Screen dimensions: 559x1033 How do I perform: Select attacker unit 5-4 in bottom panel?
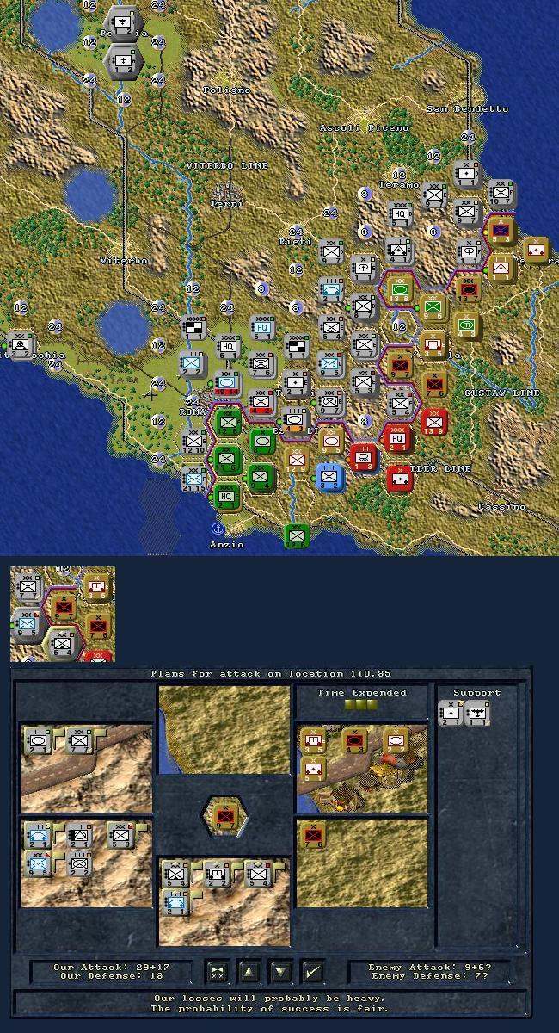(258, 875)
